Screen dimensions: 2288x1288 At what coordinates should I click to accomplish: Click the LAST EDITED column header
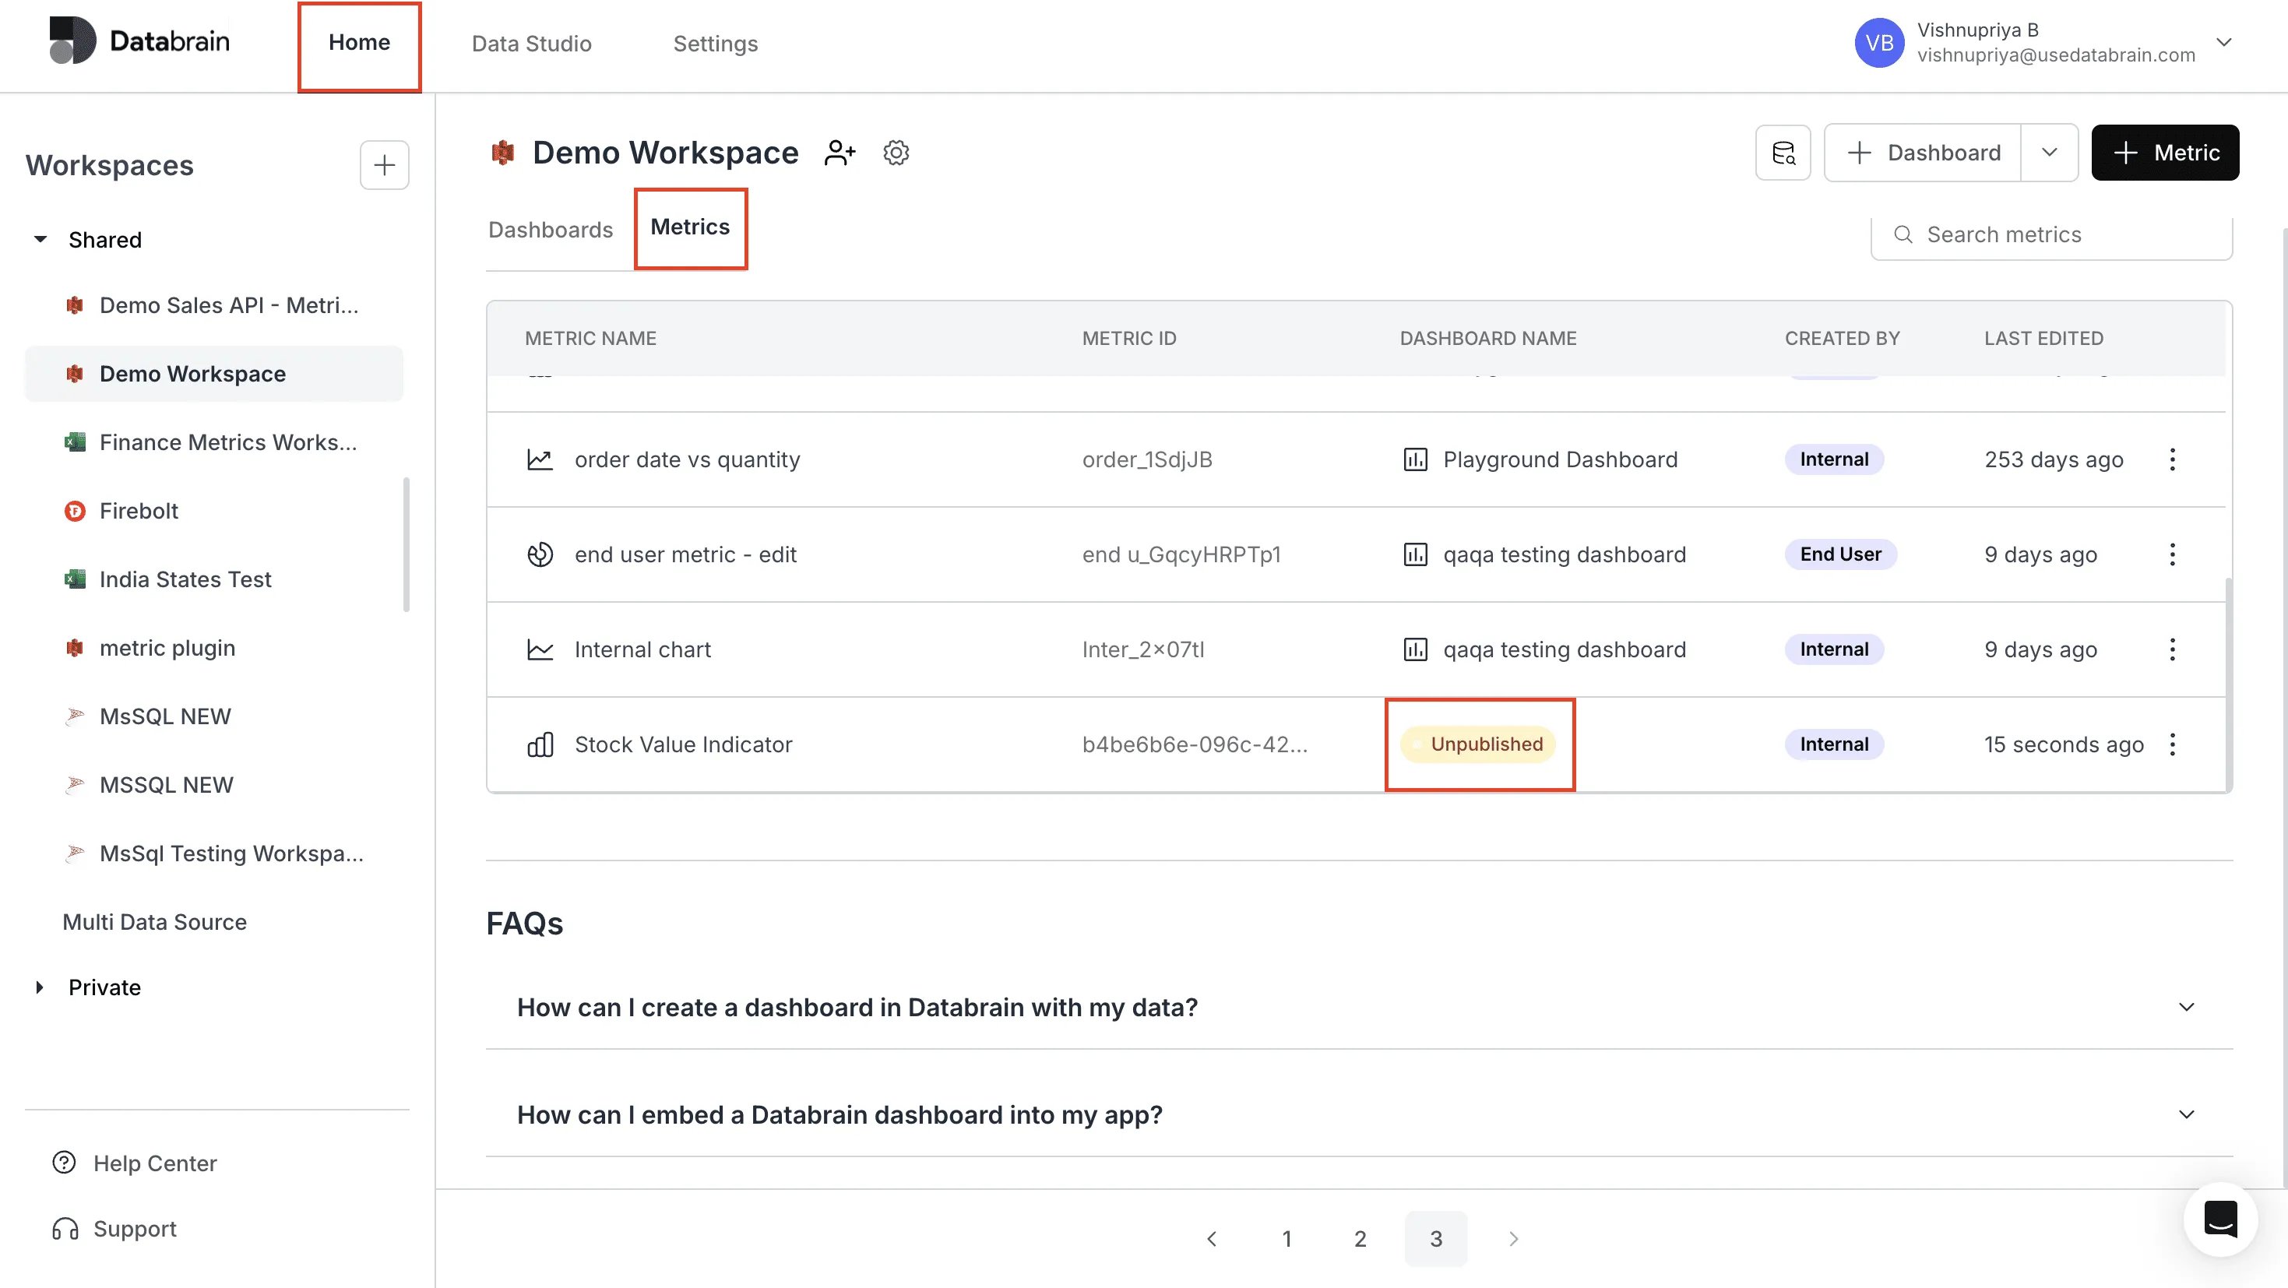click(x=2043, y=339)
